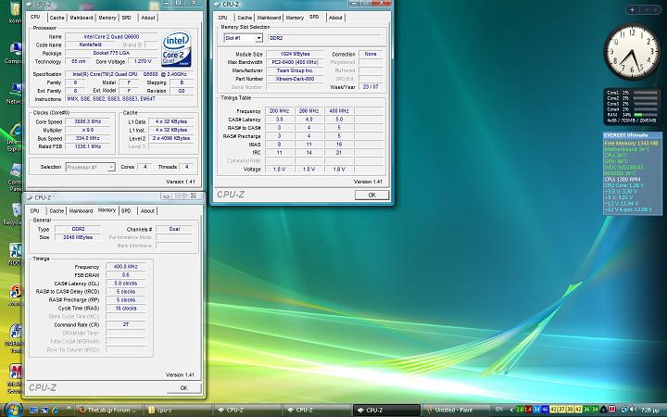This screenshot has height=417, width=667.
Task: Switch to Mainboard tab in CPU-Z processor window
Action: click(82, 18)
